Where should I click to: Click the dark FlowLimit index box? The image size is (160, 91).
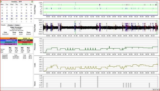pos(25,40)
